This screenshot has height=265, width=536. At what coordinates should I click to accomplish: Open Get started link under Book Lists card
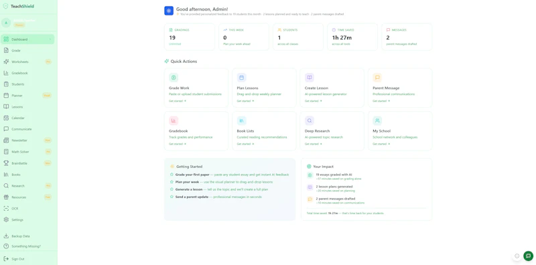(x=245, y=144)
